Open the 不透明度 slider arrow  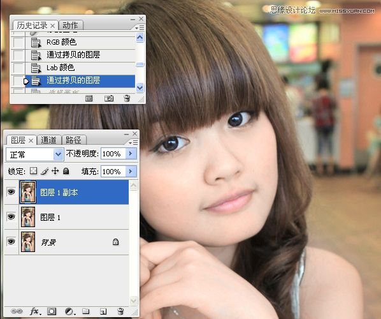[x=131, y=154]
